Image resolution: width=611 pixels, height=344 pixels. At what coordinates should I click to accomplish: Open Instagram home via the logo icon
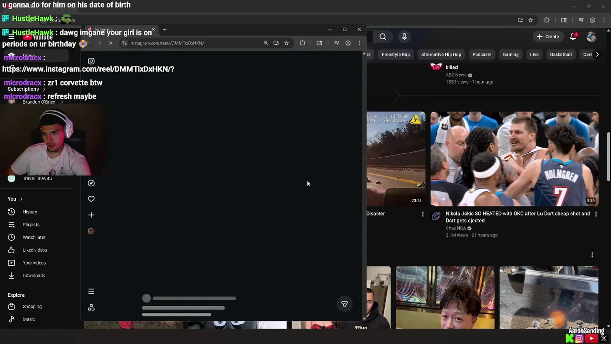click(x=91, y=61)
